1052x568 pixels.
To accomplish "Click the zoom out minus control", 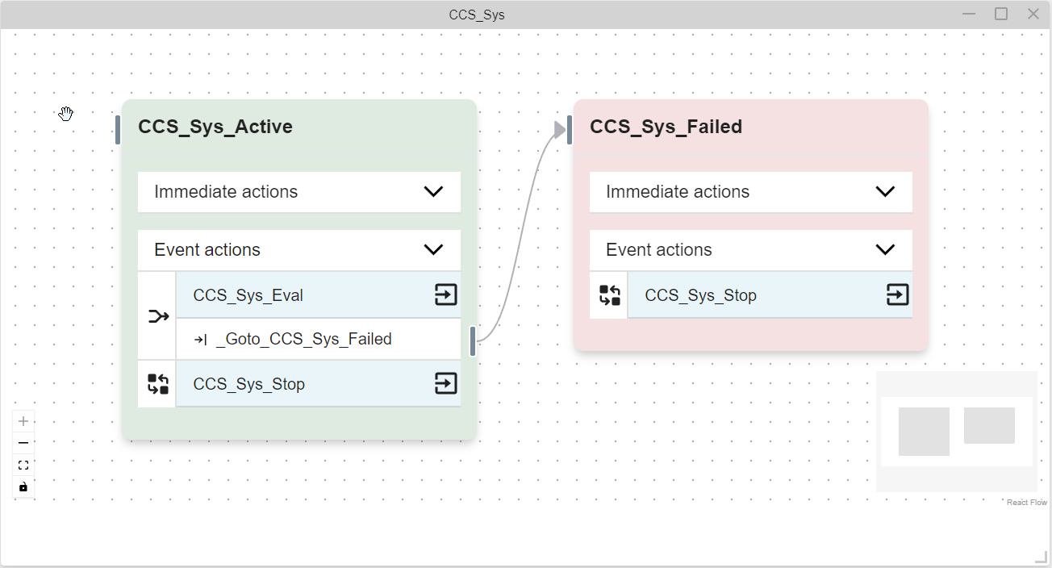I will pos(23,443).
